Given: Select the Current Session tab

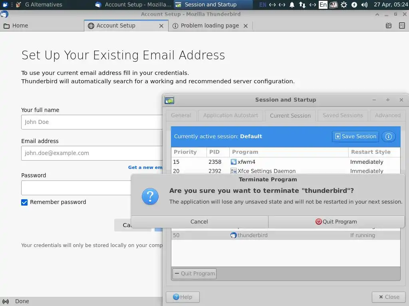Looking at the screenshot, I should click(x=290, y=116).
